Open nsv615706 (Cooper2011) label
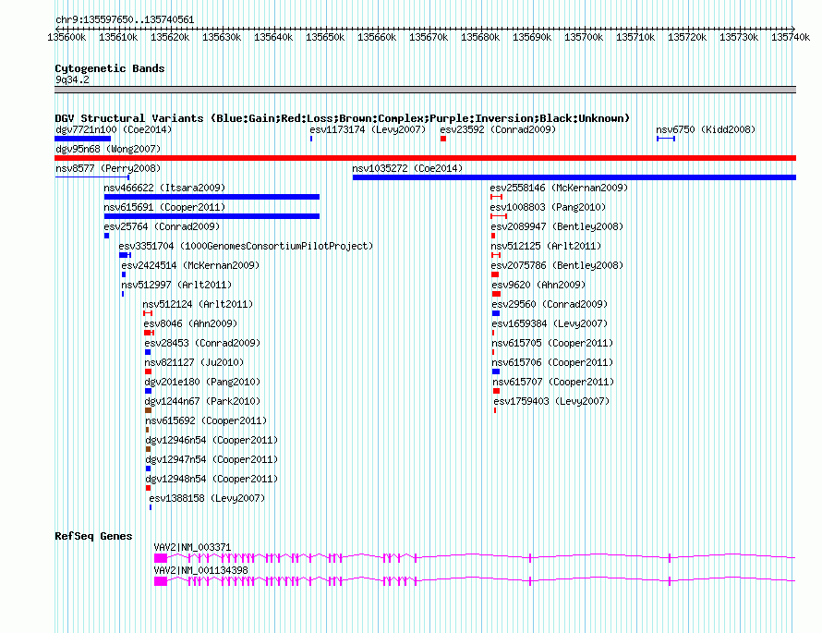The height and width of the screenshot is (633, 822). [x=552, y=362]
